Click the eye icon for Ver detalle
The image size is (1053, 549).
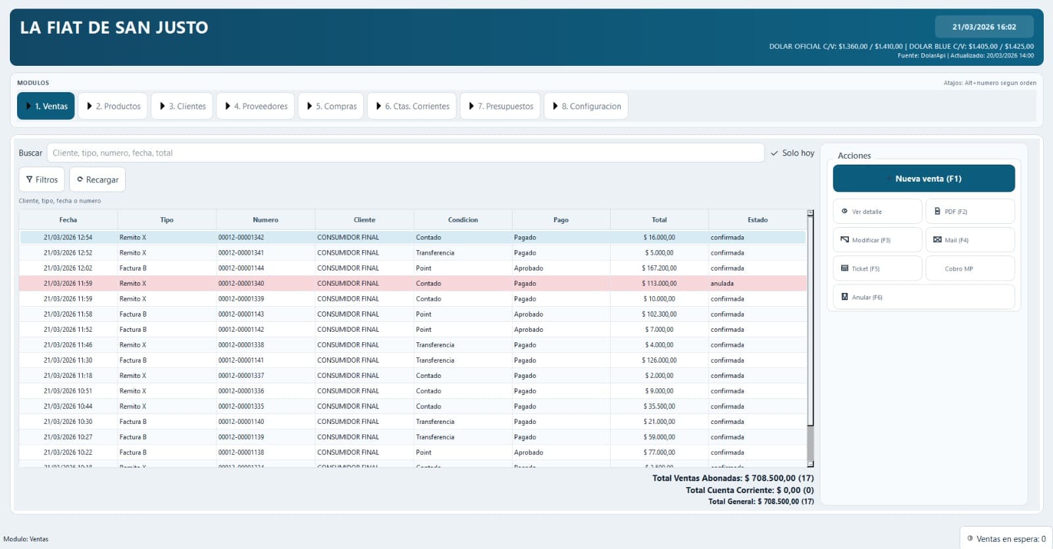[844, 211]
